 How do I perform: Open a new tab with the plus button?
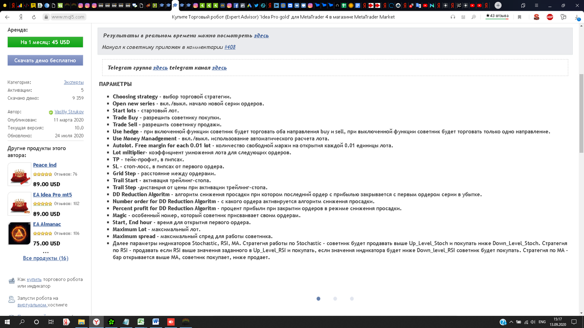[498, 5]
